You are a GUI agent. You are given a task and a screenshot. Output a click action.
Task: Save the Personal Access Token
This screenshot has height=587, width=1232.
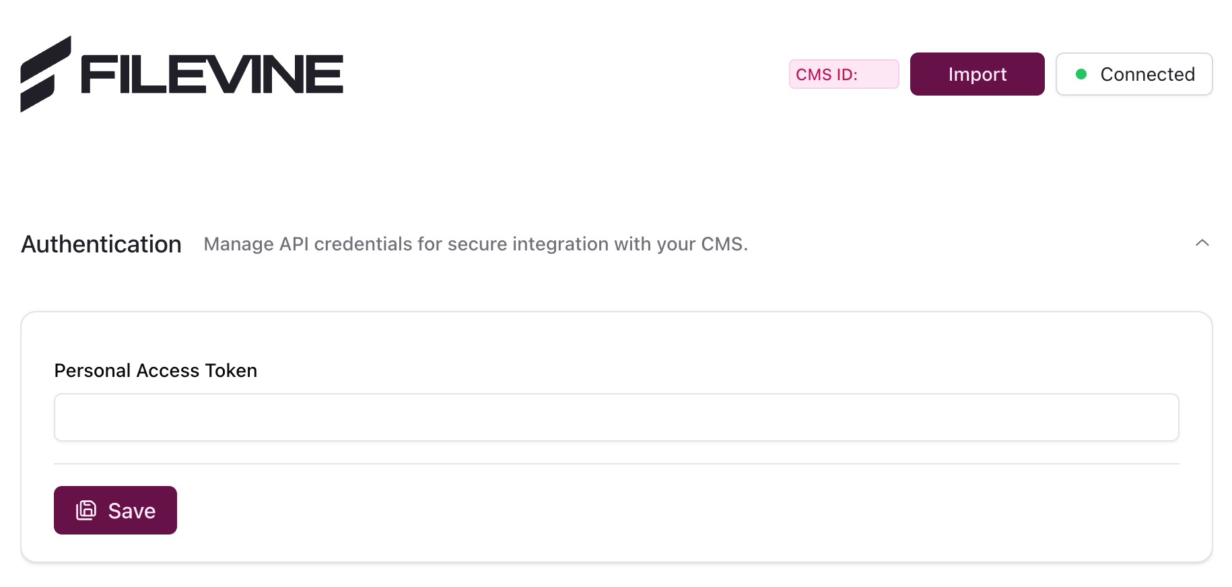pos(115,510)
